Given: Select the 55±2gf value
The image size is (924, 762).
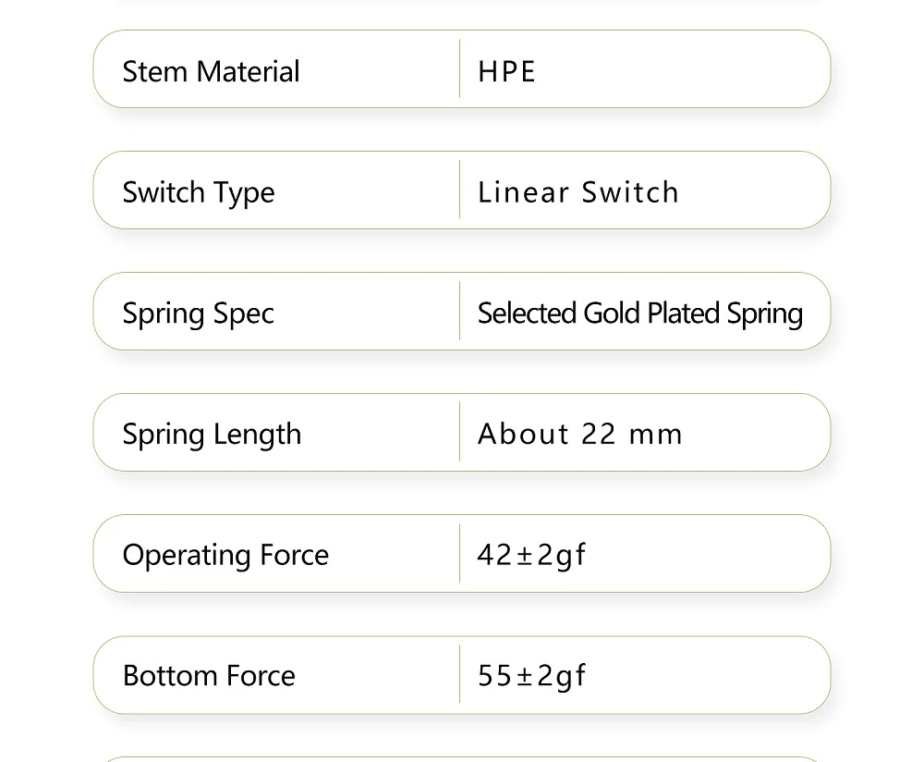Looking at the screenshot, I should pos(531,676).
